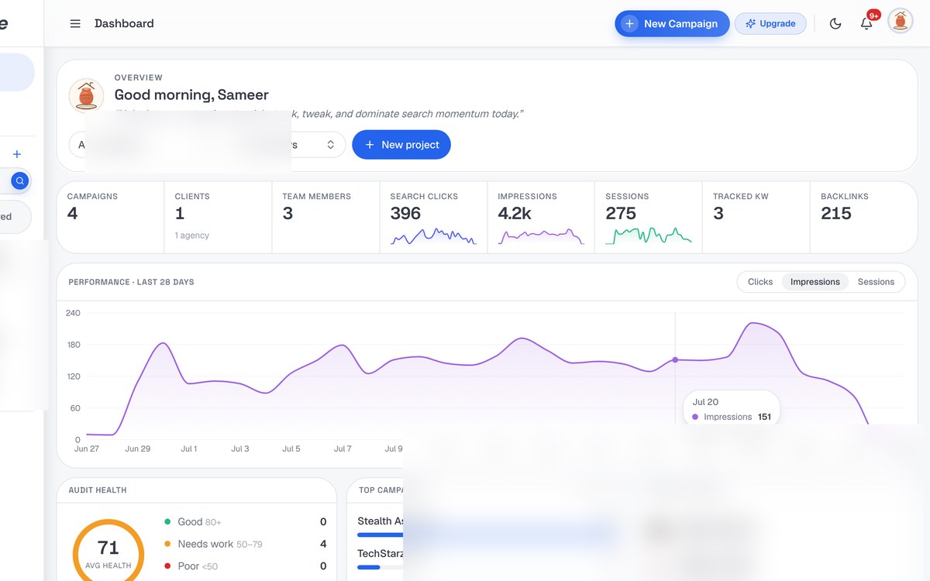Select the Good 80+ health row
The image size is (930, 581).
[x=246, y=522]
